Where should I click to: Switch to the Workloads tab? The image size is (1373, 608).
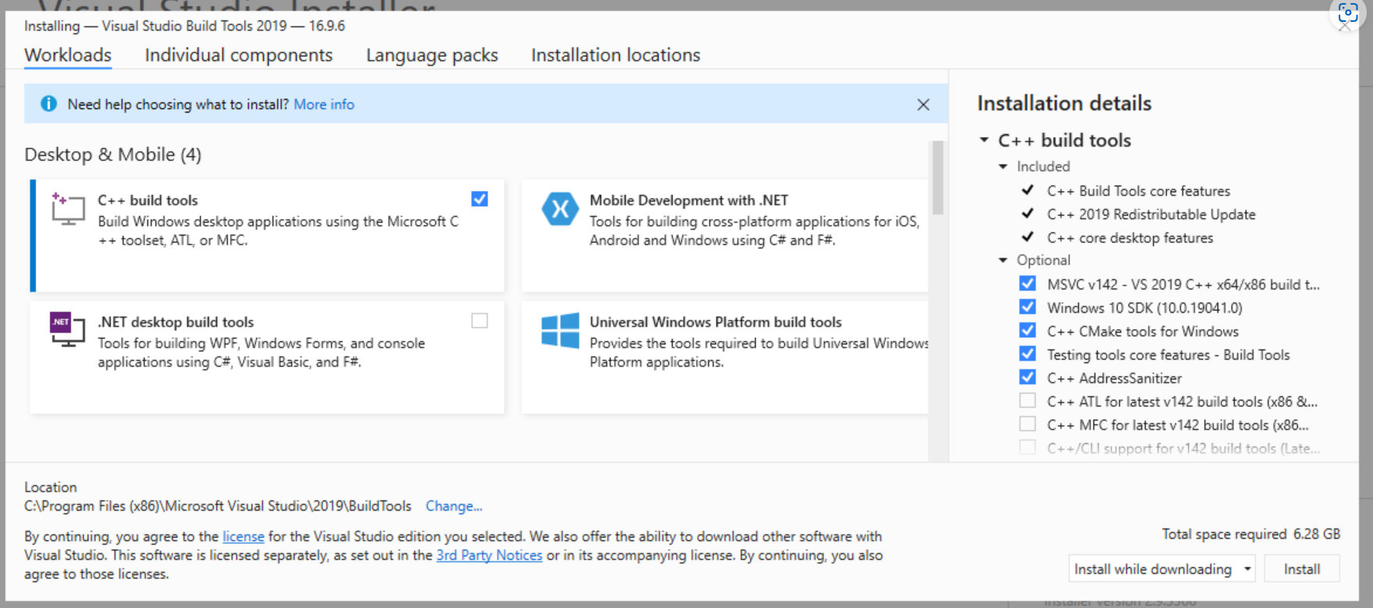(x=68, y=55)
